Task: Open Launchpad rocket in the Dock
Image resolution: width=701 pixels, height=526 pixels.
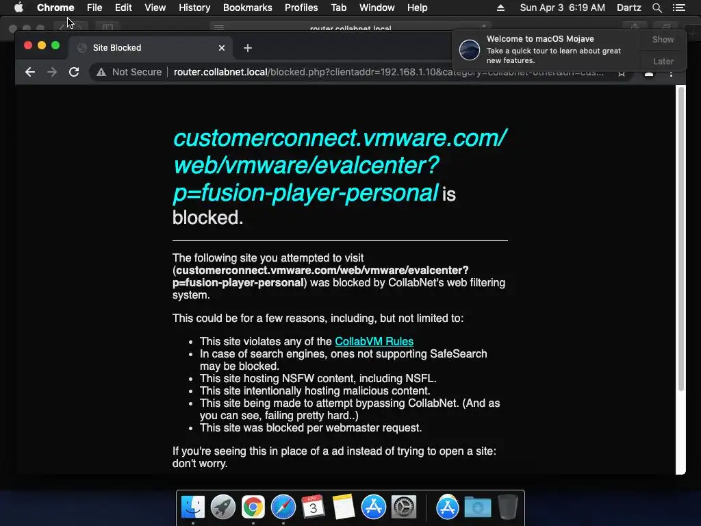Action: [x=222, y=508]
